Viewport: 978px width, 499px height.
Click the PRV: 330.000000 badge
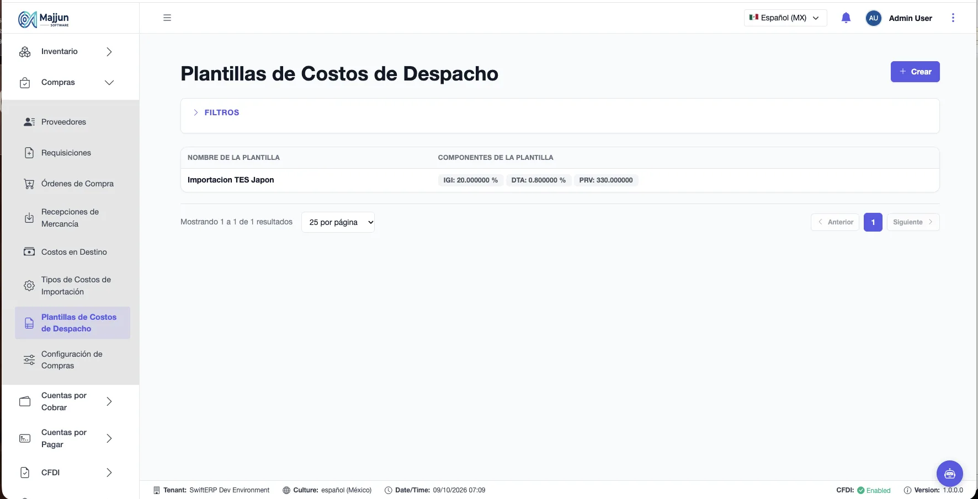coord(606,180)
